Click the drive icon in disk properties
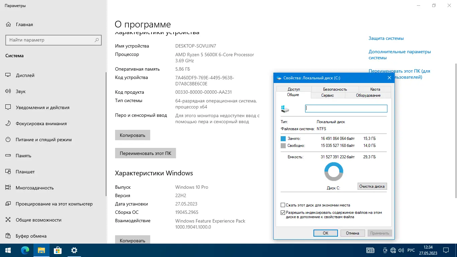Image resolution: width=457 pixels, height=257 pixels. pyautogui.click(x=285, y=109)
